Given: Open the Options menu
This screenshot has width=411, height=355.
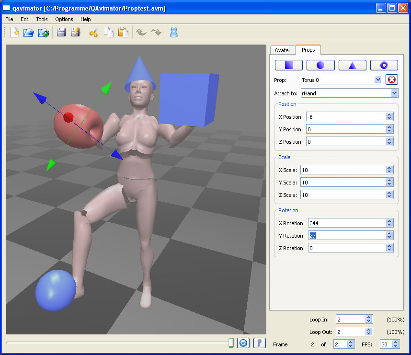Looking at the screenshot, I should pos(64,19).
